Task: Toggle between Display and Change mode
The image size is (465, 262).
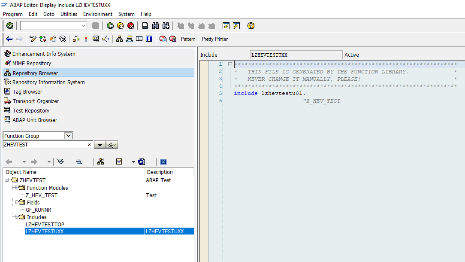Action: tap(33, 39)
